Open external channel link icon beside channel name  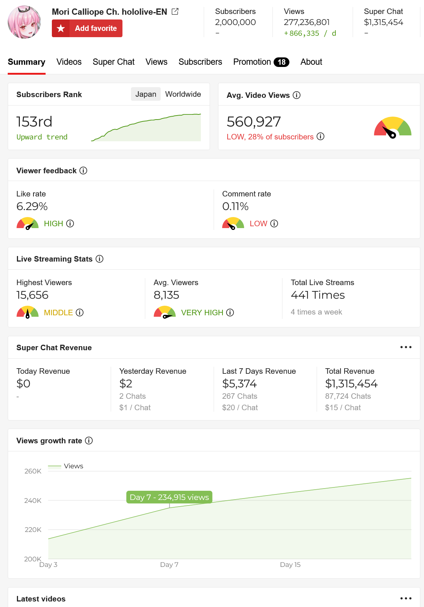click(x=175, y=12)
